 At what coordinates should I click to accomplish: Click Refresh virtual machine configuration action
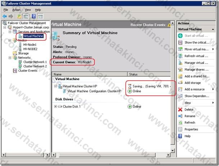tap(196, 56)
